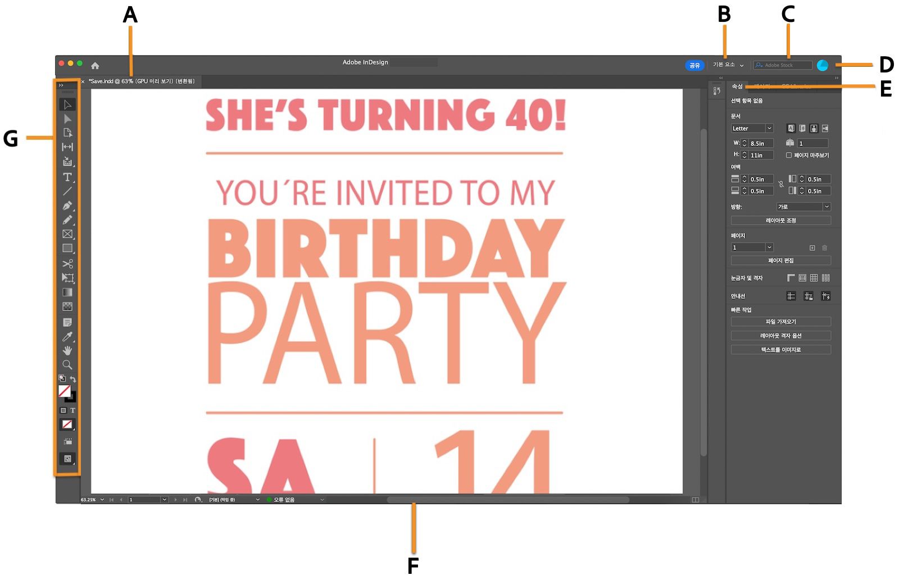Open the account profile avatar

point(823,66)
